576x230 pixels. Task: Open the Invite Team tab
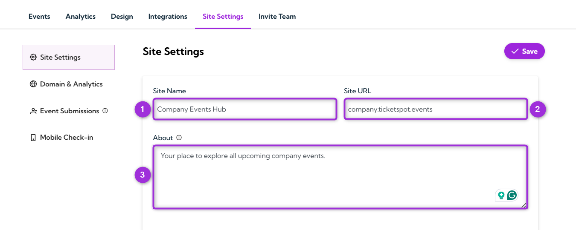pos(277,17)
